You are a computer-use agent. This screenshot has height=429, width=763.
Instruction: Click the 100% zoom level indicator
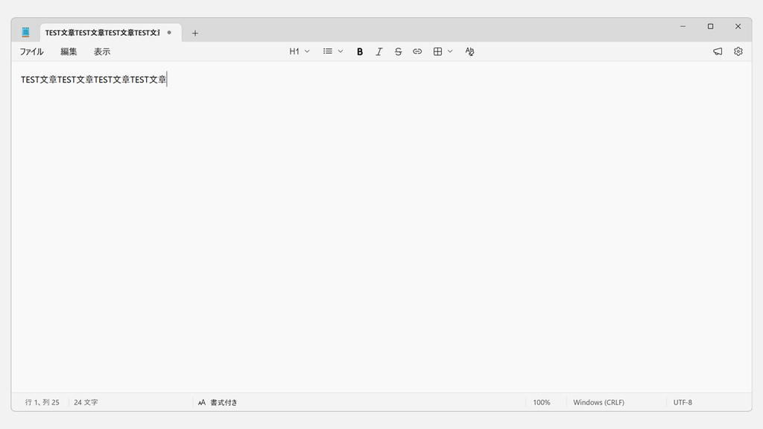(542, 402)
